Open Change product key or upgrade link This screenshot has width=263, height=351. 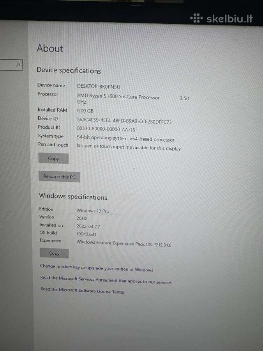[97, 268]
